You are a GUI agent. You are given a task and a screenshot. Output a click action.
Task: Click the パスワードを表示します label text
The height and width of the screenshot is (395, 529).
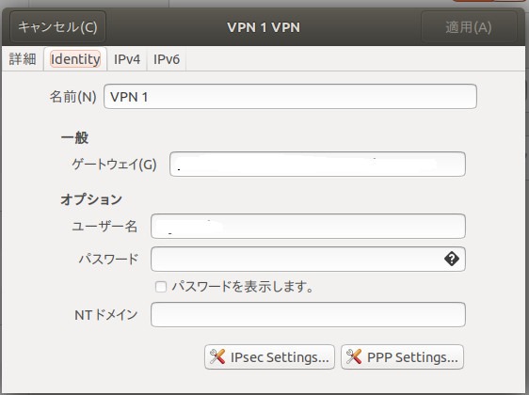[x=243, y=287]
